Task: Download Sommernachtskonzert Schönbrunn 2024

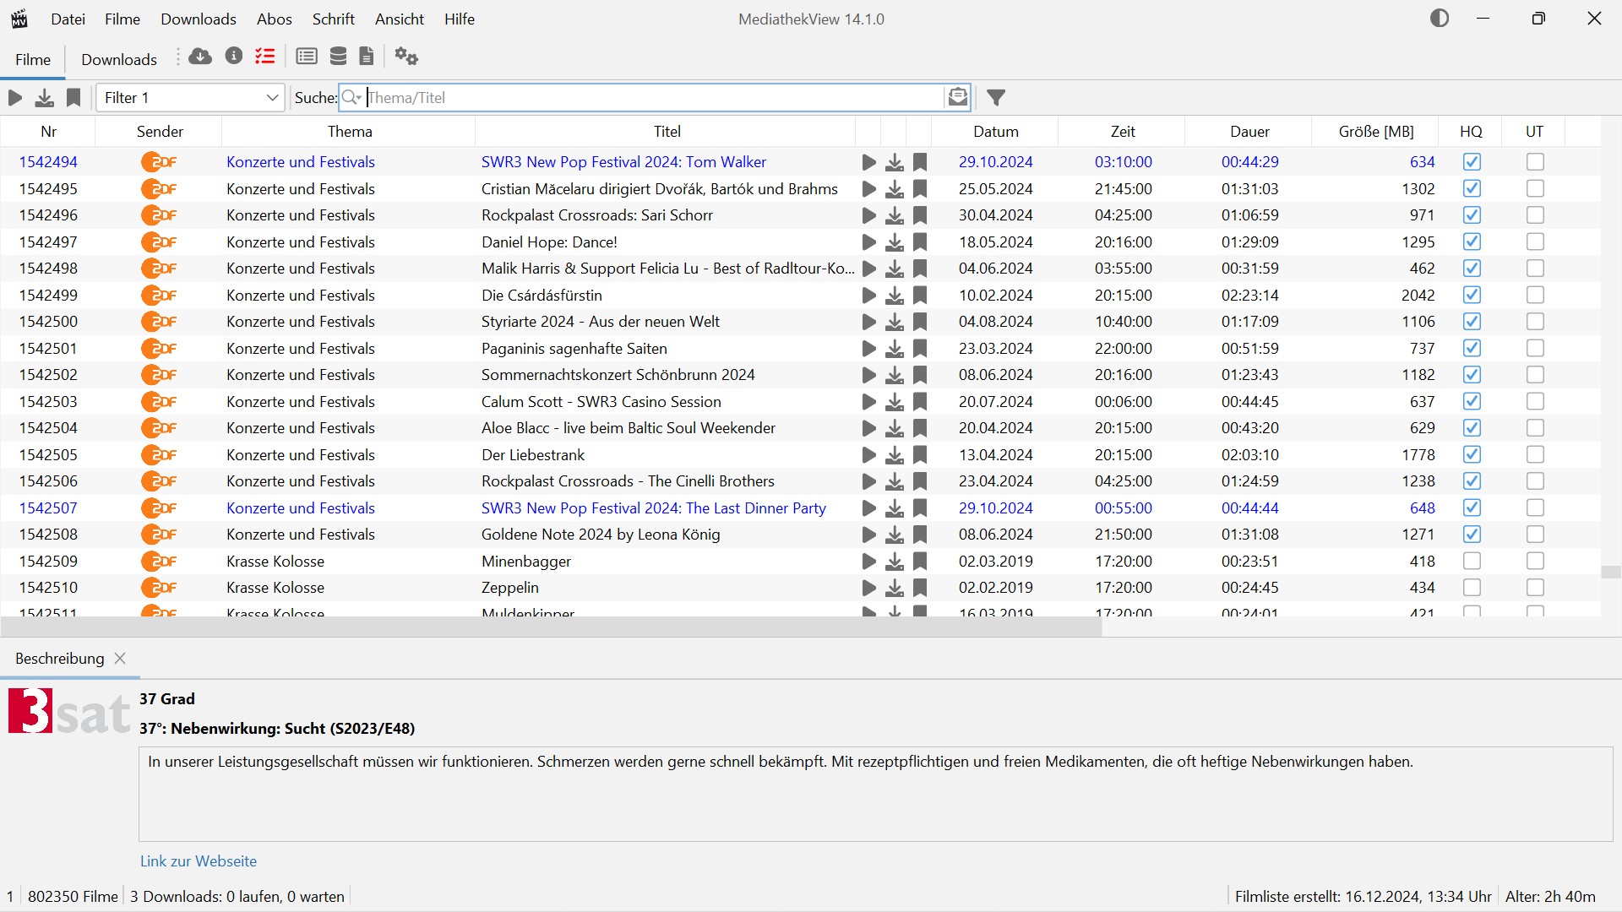Action: coord(895,375)
